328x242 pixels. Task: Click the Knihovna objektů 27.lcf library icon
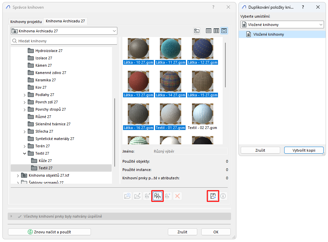click(24, 175)
